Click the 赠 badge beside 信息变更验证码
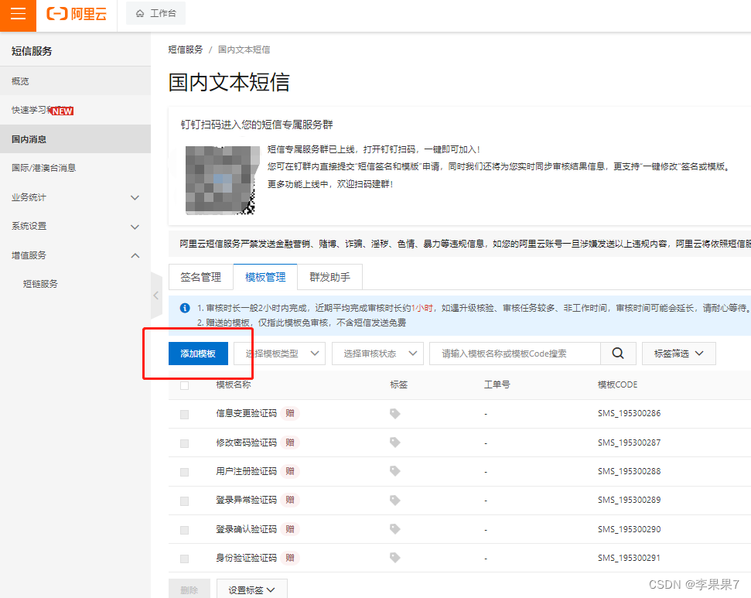The image size is (751, 598). pos(290,414)
